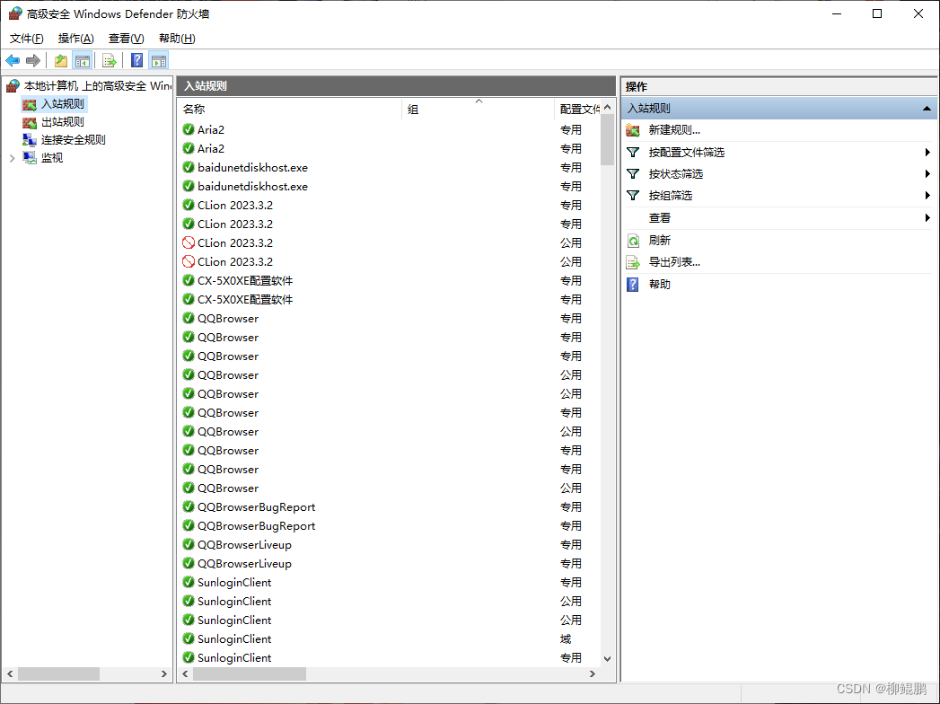940x704 pixels.
Task: Click 新建规则... in Actions pane
Action: coord(674,130)
